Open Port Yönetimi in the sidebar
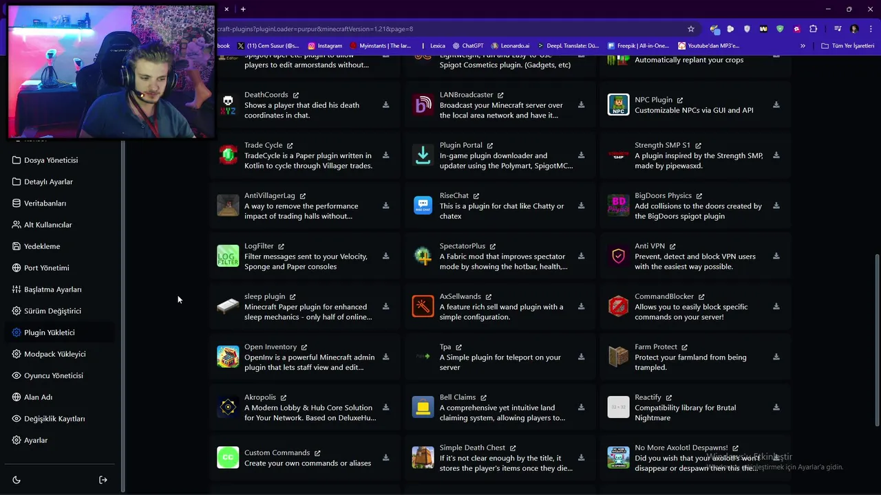The image size is (881, 495). pos(60,268)
